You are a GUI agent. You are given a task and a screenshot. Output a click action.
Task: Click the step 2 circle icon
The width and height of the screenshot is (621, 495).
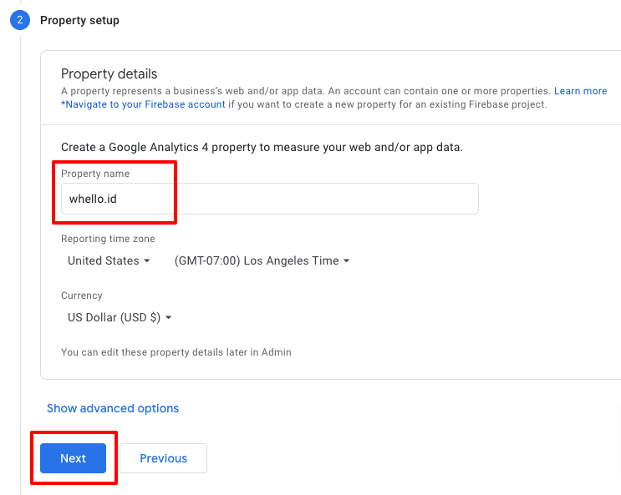point(19,20)
